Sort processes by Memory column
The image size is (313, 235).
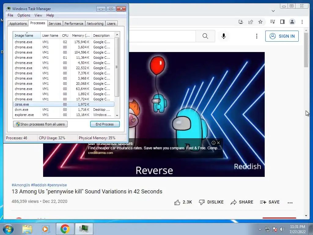pos(81,35)
